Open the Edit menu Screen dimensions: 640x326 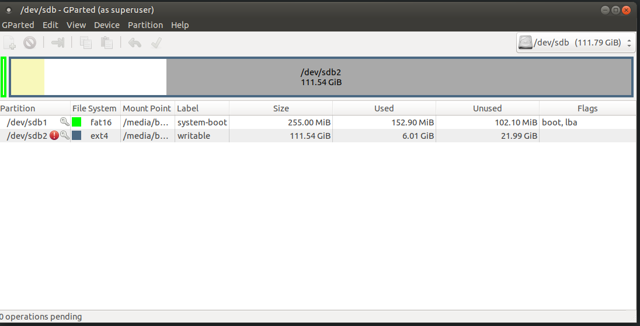click(50, 25)
